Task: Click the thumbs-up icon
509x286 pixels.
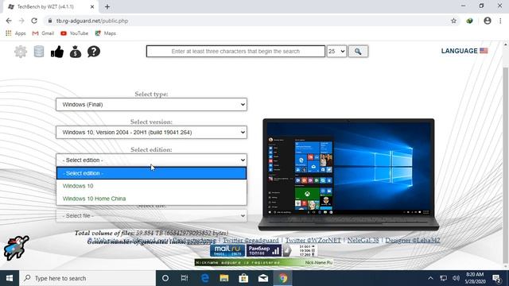Action: click(x=57, y=52)
